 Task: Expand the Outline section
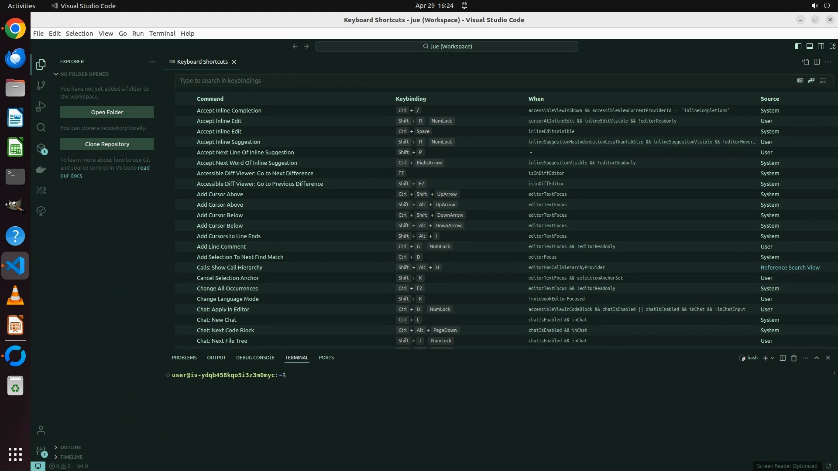click(70, 447)
